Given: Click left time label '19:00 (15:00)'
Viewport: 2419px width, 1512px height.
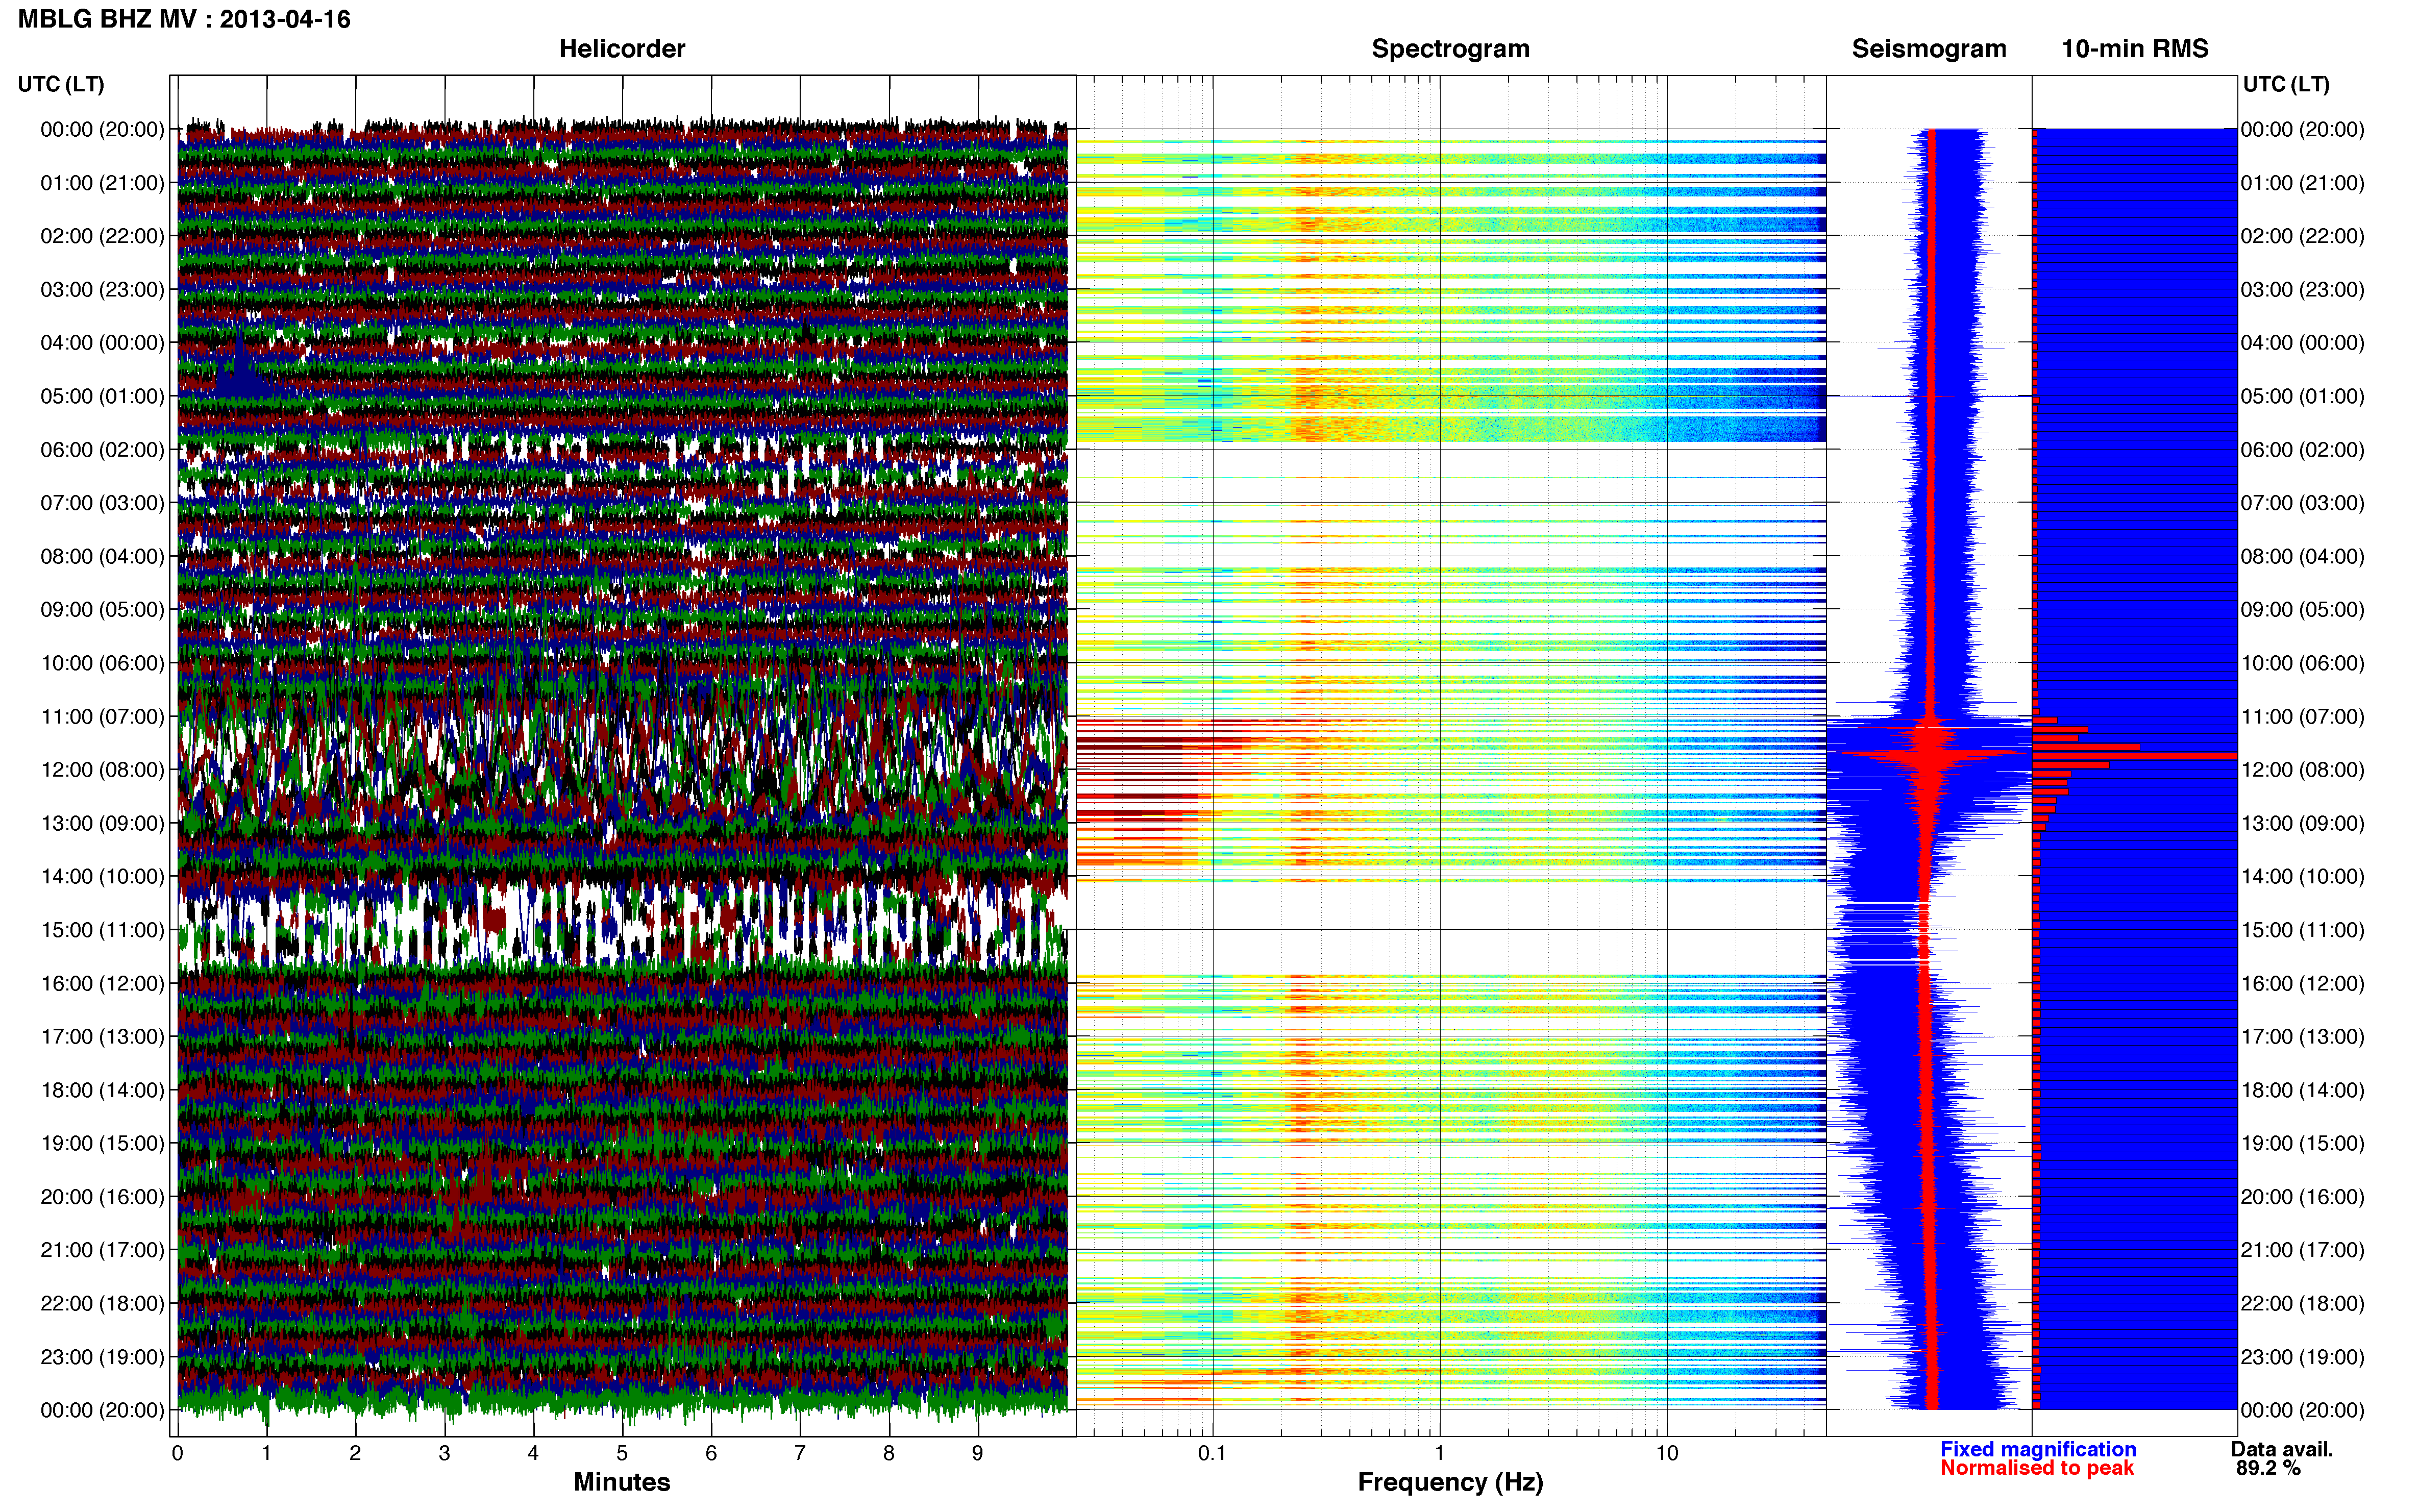Looking at the screenshot, I should click(102, 1143).
